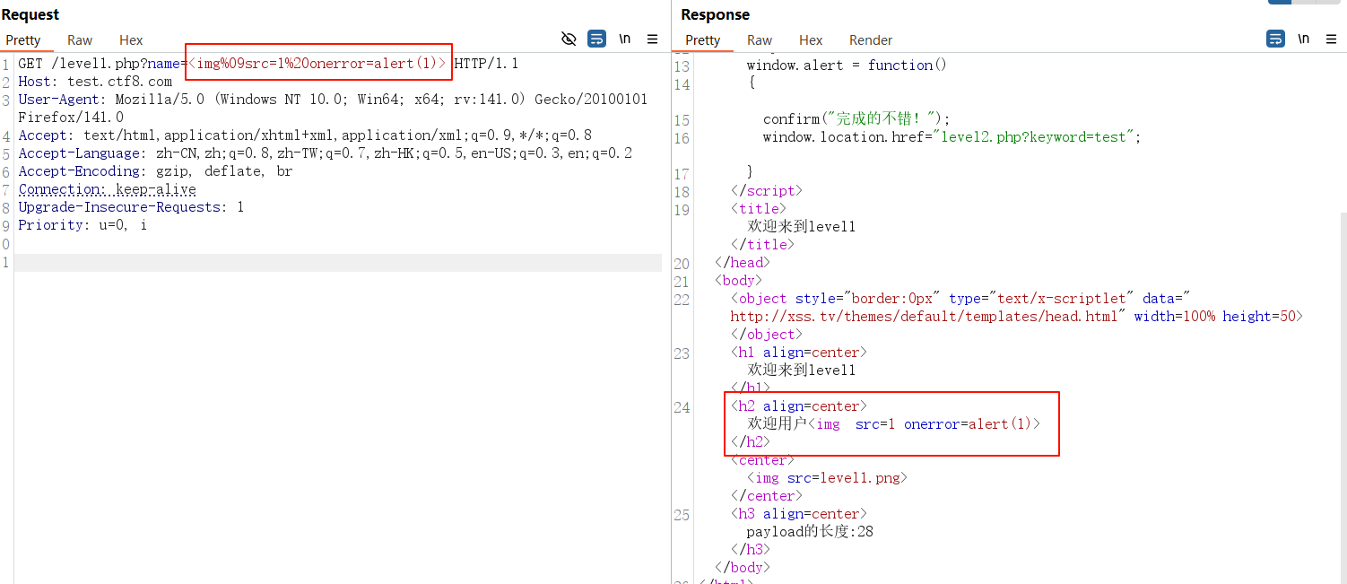This screenshot has height=584, width=1347.
Task: Switch to the Request Hex tab
Action: [x=131, y=40]
